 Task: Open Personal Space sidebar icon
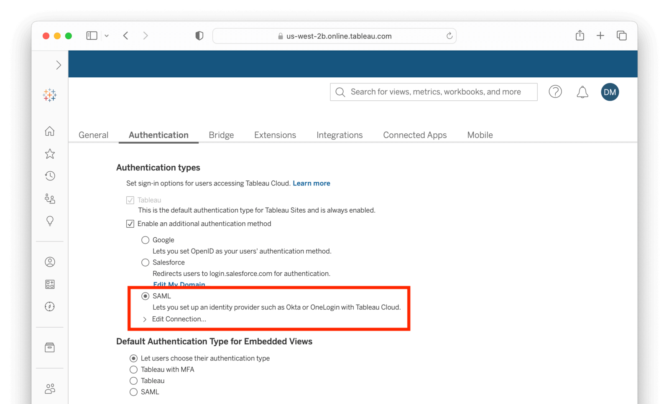pyautogui.click(x=50, y=262)
